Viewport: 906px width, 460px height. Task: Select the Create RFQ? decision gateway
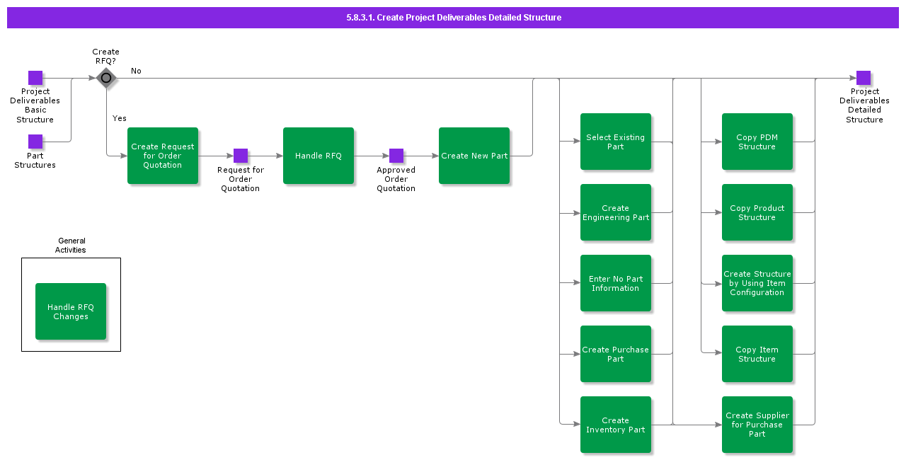[x=105, y=78]
